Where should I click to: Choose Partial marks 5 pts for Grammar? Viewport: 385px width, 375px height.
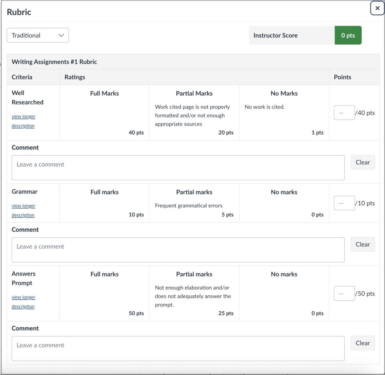pyautogui.click(x=194, y=203)
